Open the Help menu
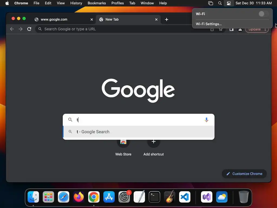277x208 pixels. pos(163,3)
